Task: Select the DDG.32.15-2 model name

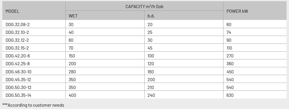Action: click(x=17, y=48)
